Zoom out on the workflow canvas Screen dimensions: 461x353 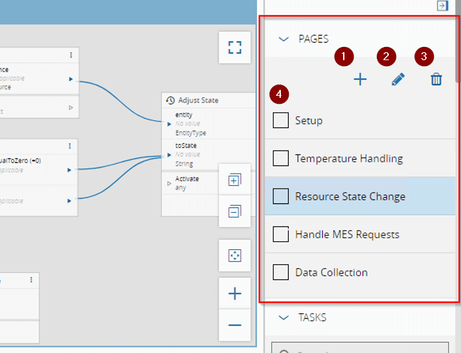[x=234, y=325]
